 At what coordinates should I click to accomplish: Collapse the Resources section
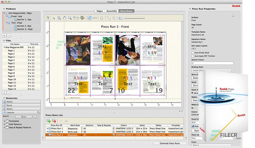point(4,98)
